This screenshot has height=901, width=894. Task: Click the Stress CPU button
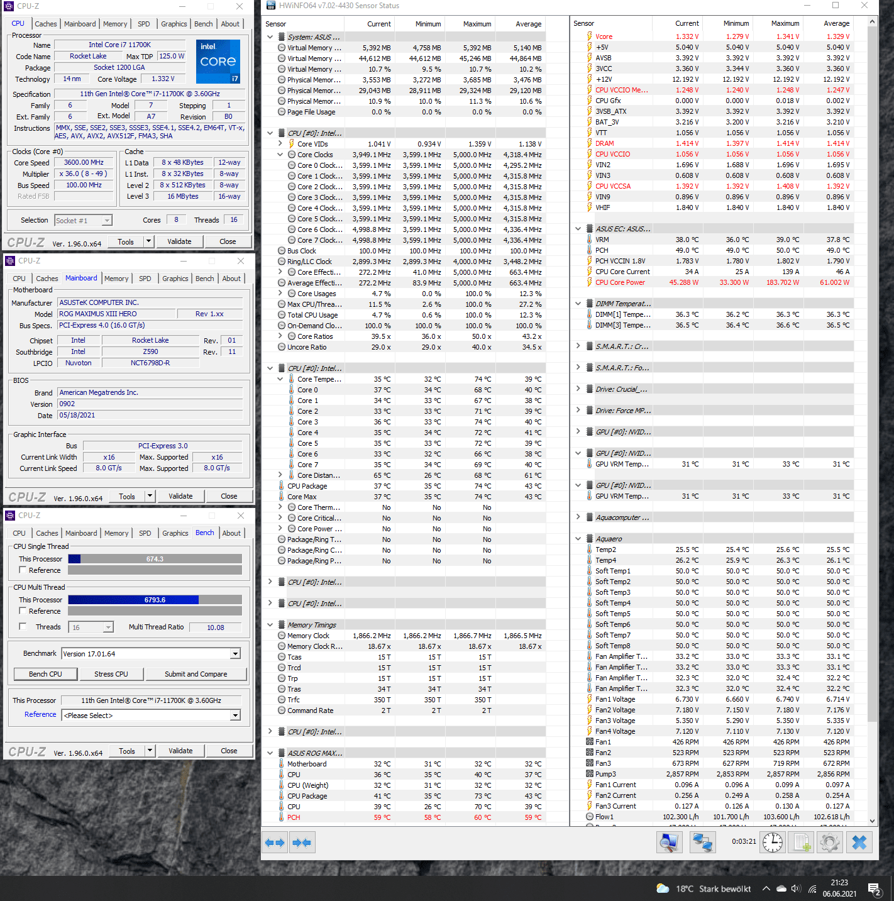[x=111, y=674]
